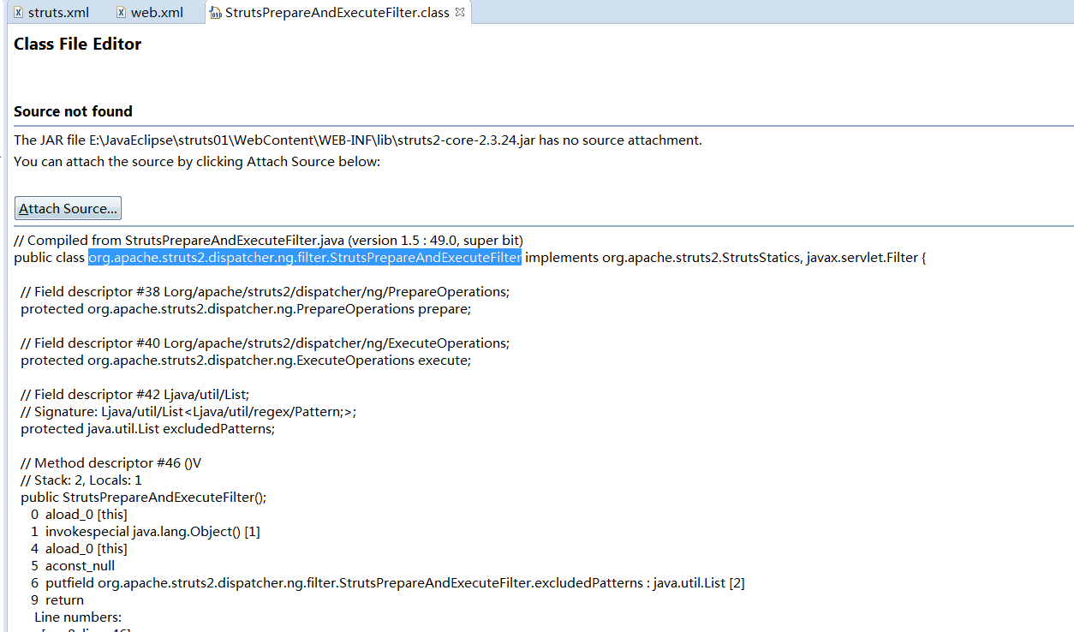Click the 'Field descriptor #38' comment line

click(x=265, y=292)
